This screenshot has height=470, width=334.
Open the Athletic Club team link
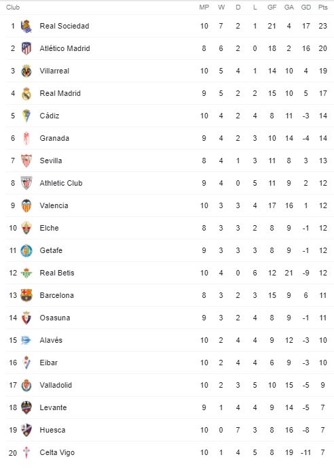(61, 183)
